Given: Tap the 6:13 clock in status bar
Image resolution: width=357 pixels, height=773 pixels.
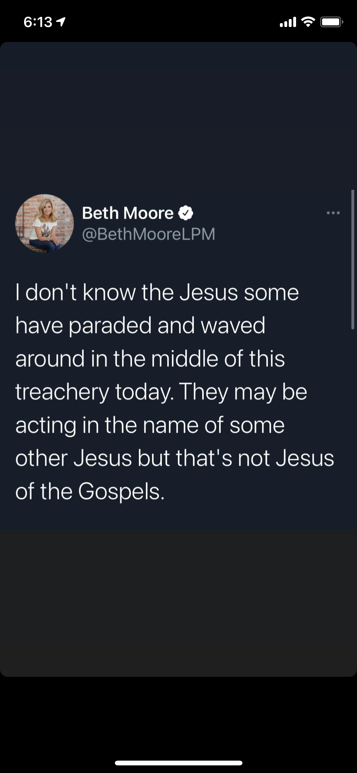Looking at the screenshot, I should click(38, 22).
